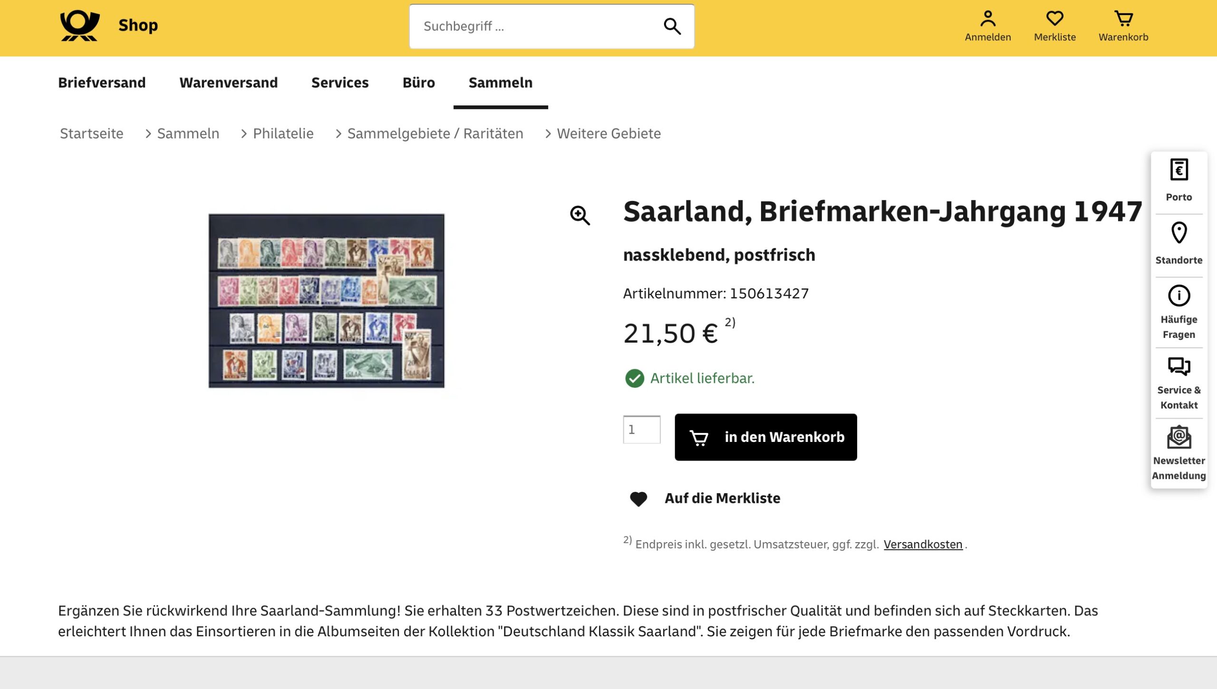Open the Anmelden account icon

pos(988,19)
